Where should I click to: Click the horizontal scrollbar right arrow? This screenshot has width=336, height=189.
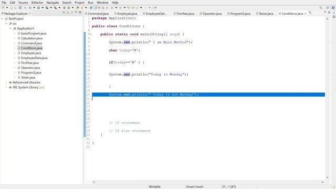click(x=322, y=182)
